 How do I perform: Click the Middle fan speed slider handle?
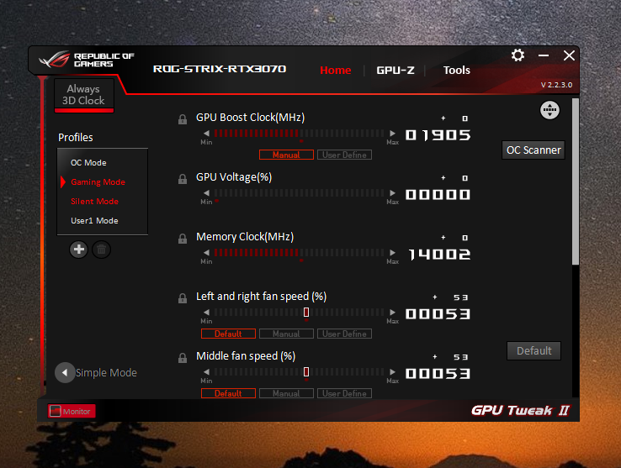306,372
